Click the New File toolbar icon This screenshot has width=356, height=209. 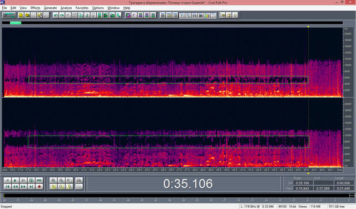pyautogui.click(x=21, y=15)
